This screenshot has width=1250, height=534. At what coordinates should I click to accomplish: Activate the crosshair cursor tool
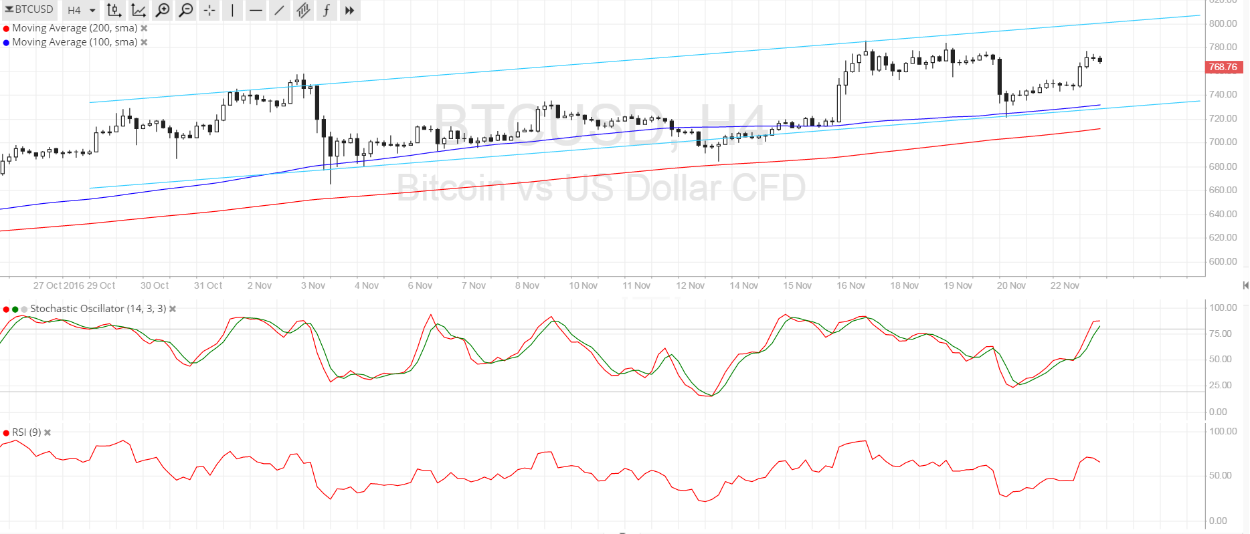coord(209,10)
